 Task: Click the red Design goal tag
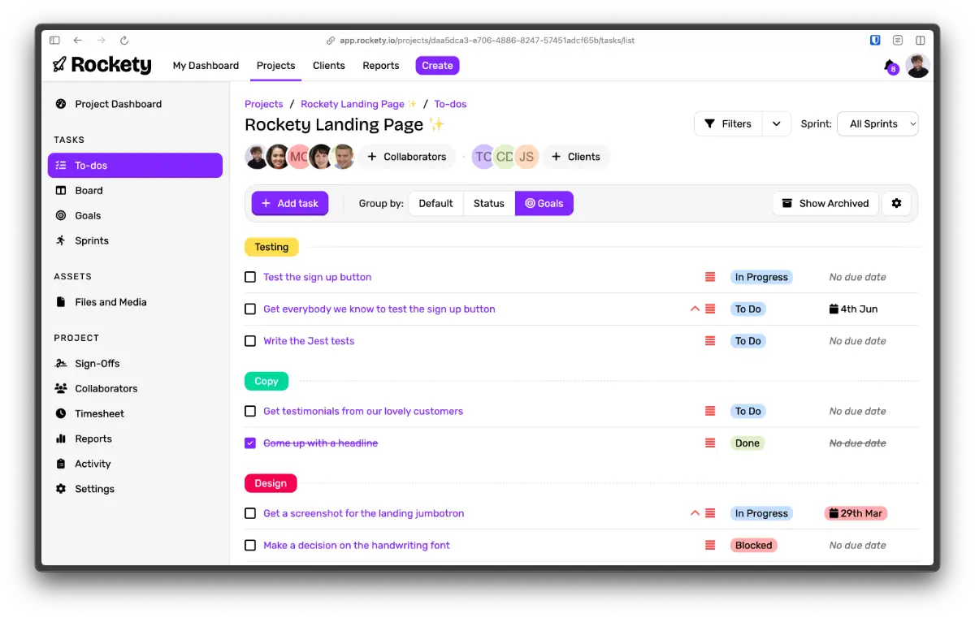tap(271, 483)
